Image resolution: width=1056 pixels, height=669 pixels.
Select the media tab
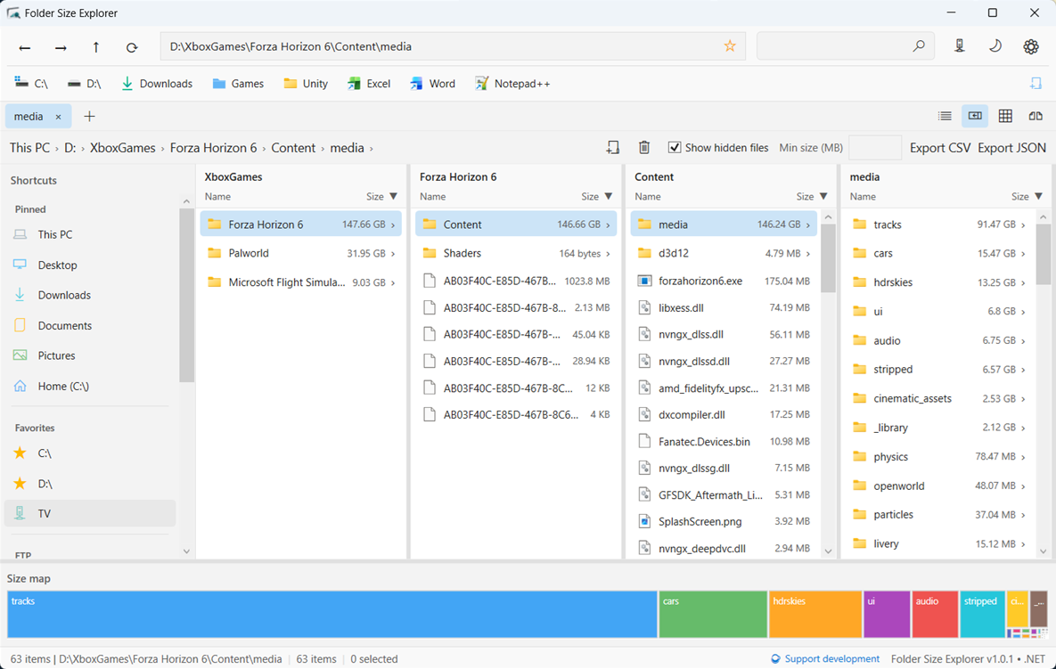(x=37, y=117)
